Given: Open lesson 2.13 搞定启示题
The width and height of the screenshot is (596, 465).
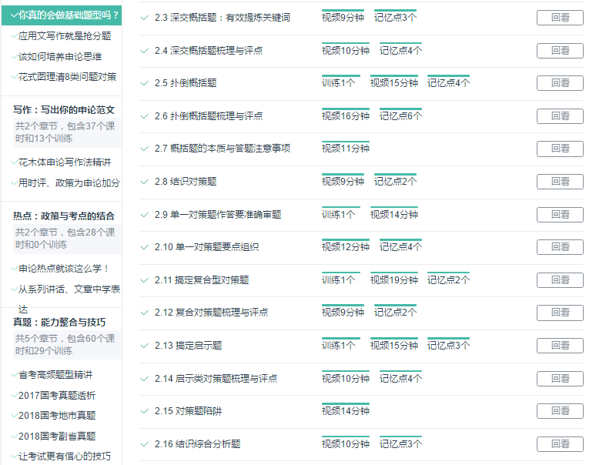Looking at the screenshot, I should [x=188, y=346].
